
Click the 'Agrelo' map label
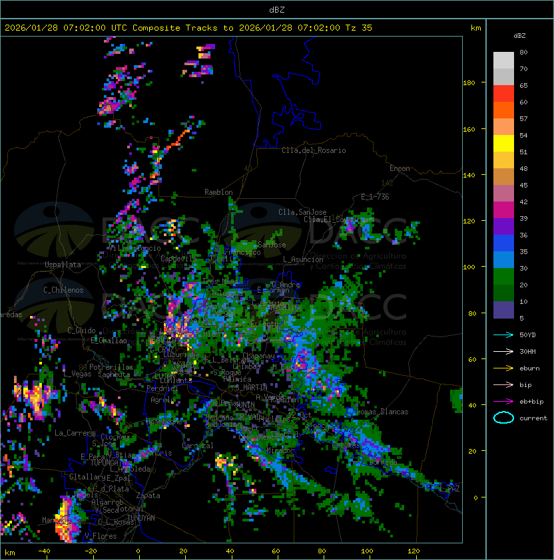coord(162,400)
